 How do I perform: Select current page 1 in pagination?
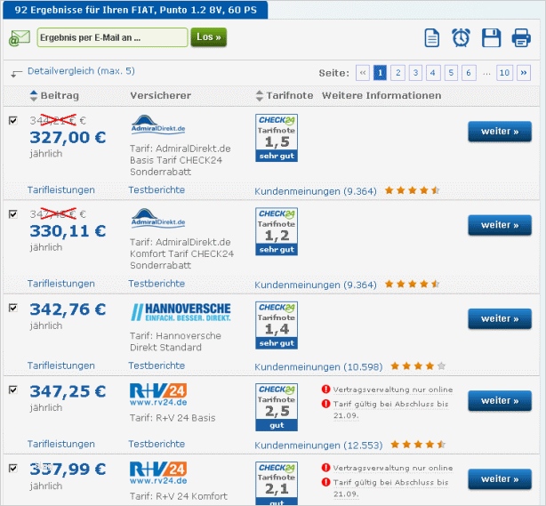point(380,73)
